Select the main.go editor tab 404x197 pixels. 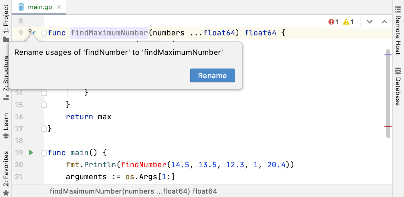[x=40, y=7]
